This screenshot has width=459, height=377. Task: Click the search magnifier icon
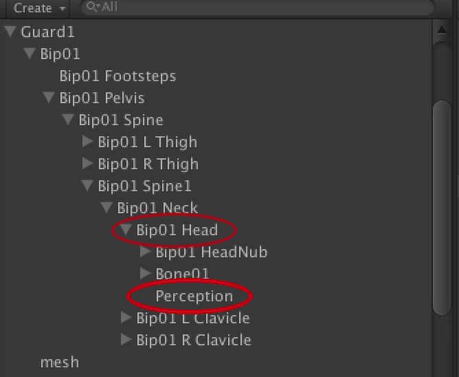(91, 8)
